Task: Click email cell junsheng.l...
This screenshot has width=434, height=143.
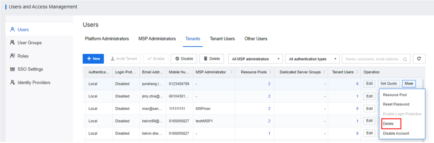Action: click(x=152, y=84)
